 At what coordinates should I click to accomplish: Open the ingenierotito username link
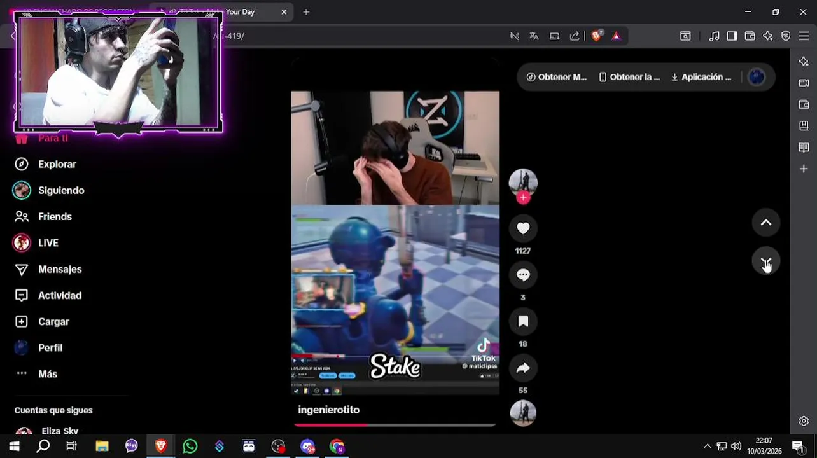(328, 410)
